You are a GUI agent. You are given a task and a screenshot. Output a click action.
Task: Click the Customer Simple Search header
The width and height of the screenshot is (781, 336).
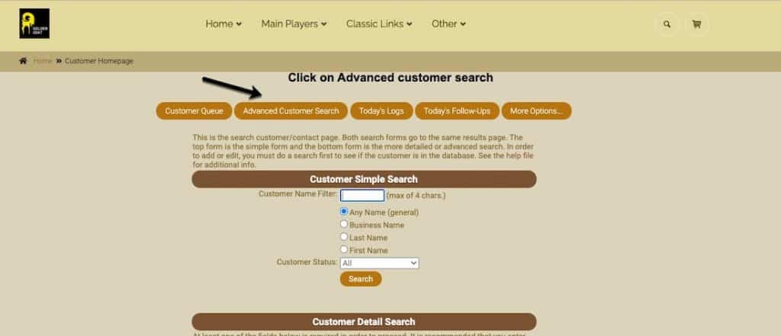pos(364,179)
